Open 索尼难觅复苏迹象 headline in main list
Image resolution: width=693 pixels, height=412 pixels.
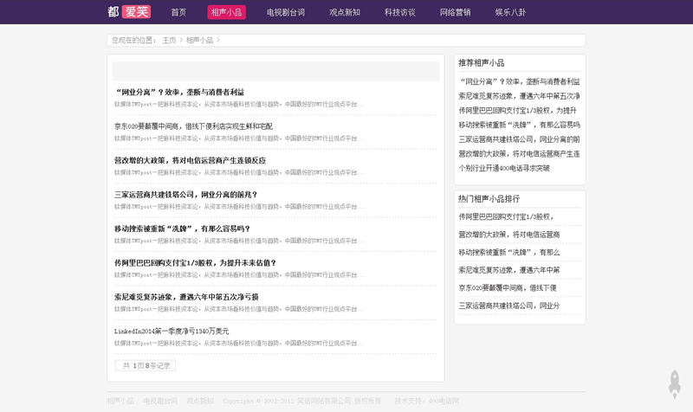[186, 297]
